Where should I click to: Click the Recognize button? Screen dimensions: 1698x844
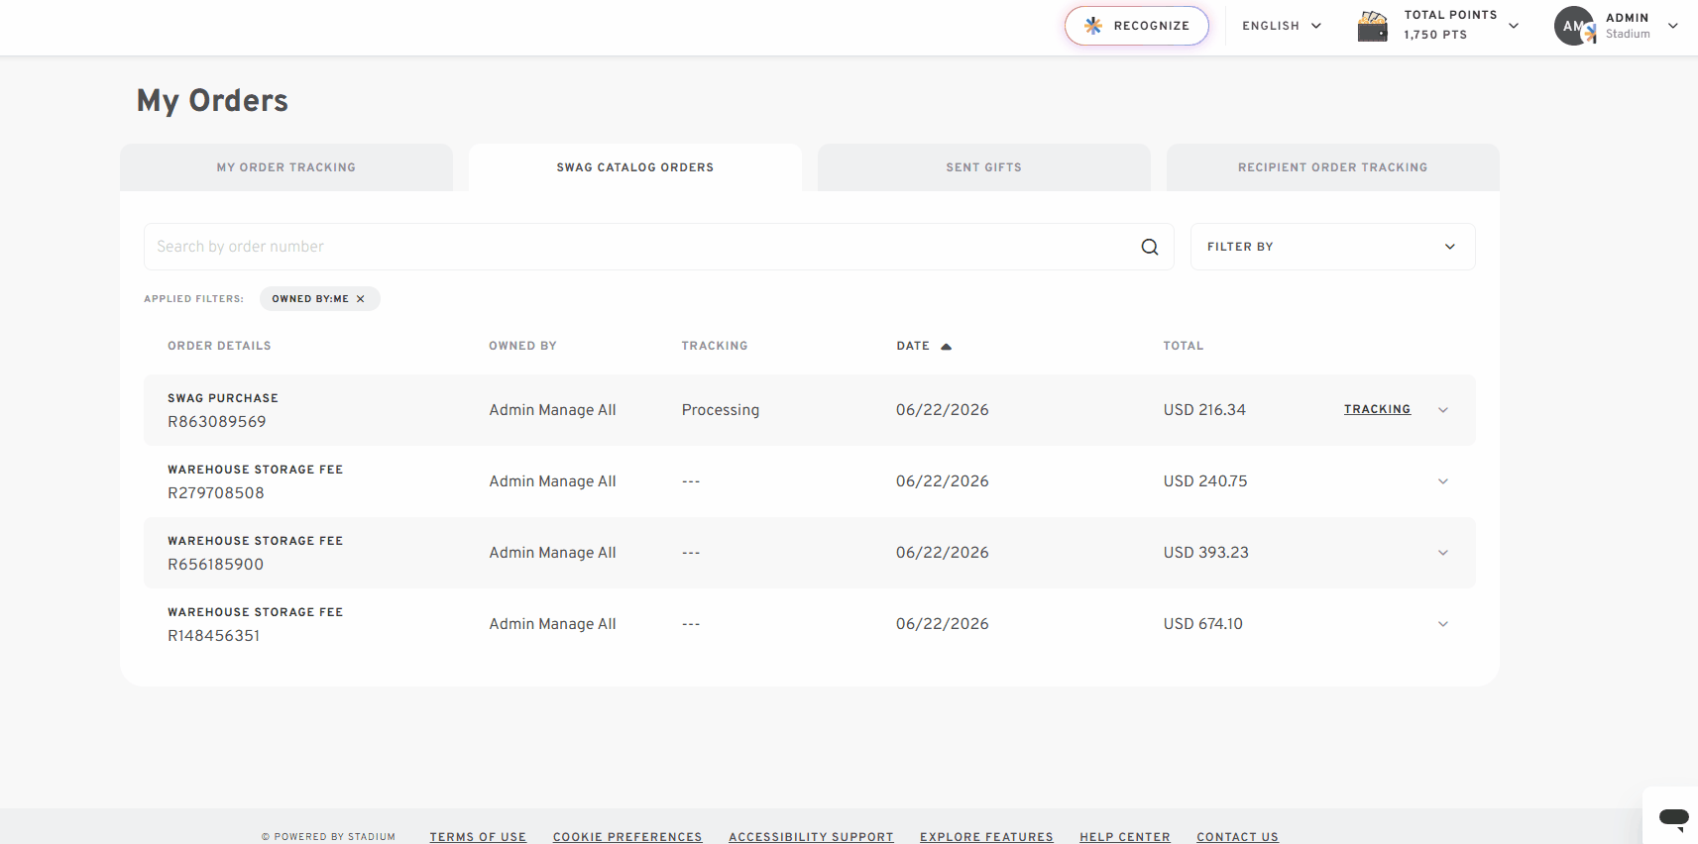(1137, 26)
